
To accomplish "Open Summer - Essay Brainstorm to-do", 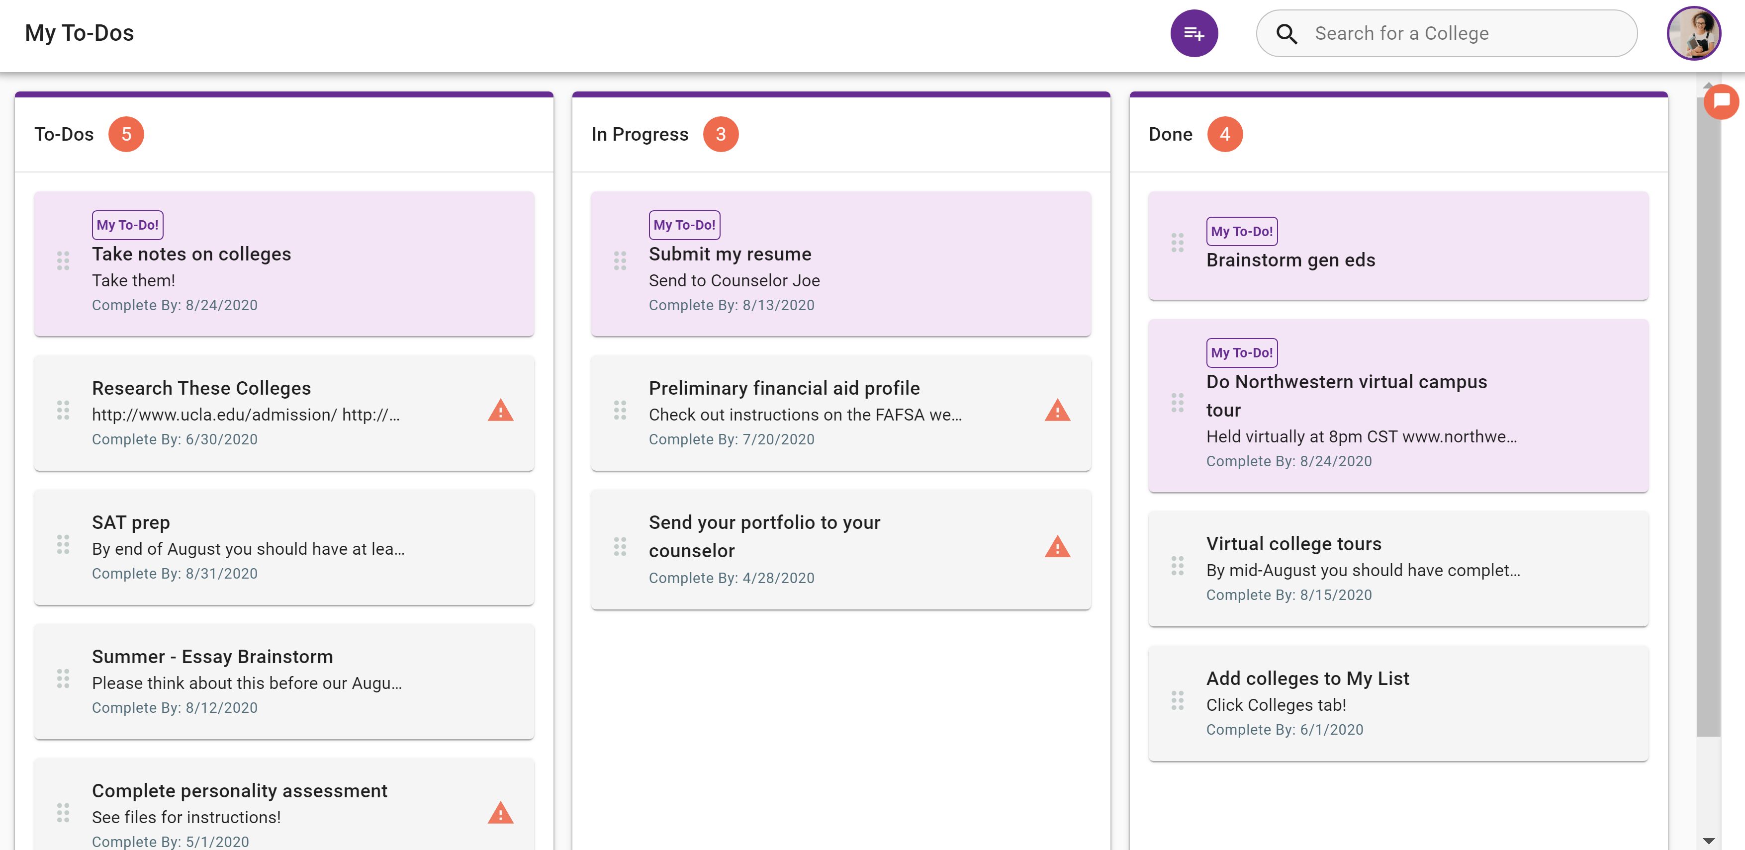I will (284, 681).
